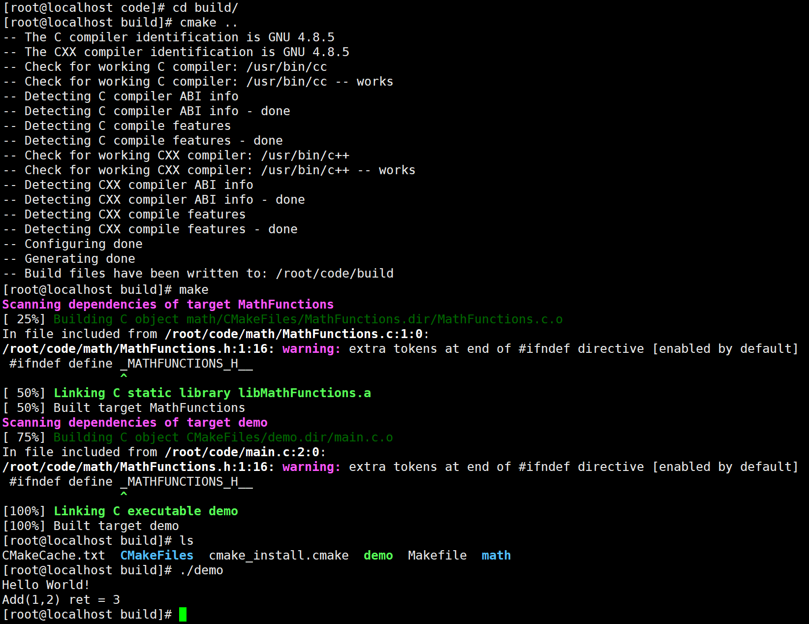The width and height of the screenshot is (809, 624).
Task: Select the 'cmake ..' command text
Action: tap(209, 23)
